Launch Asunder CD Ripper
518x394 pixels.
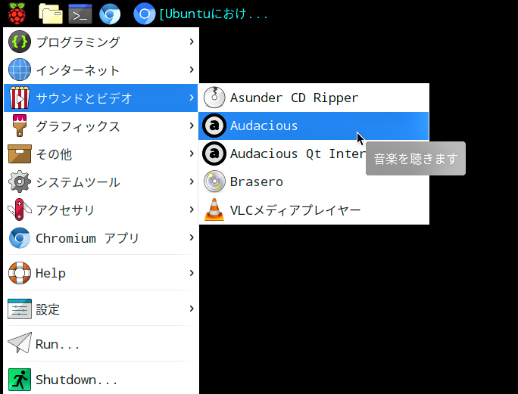(314, 98)
